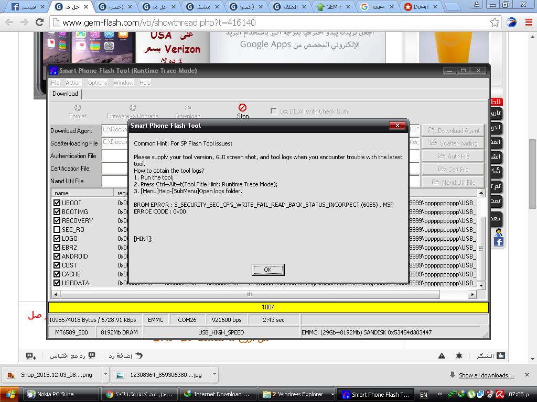This screenshot has height=402, width=537.
Task: Click the forum report warning triangle icon
Action: 442,356
